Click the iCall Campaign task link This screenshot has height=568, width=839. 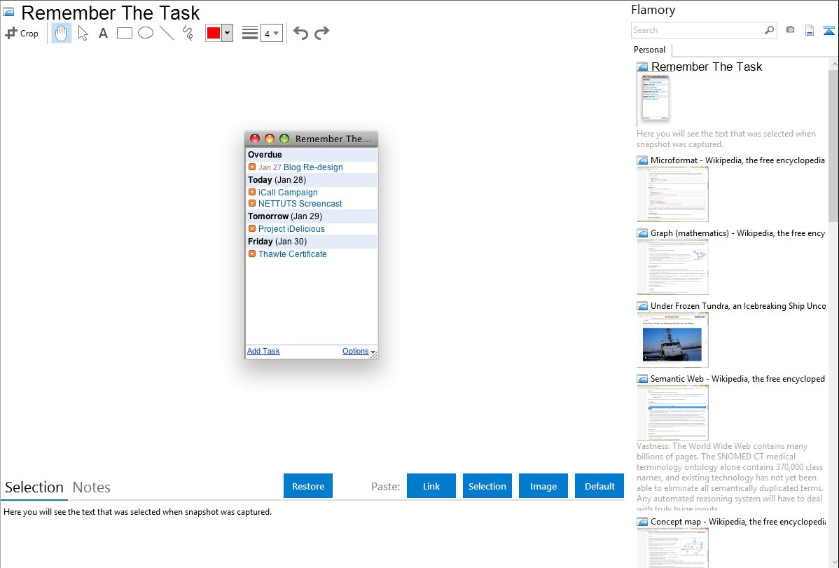point(288,192)
